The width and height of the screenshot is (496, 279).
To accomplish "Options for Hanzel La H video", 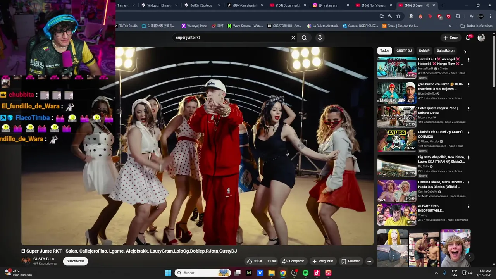I will tap(468, 60).
